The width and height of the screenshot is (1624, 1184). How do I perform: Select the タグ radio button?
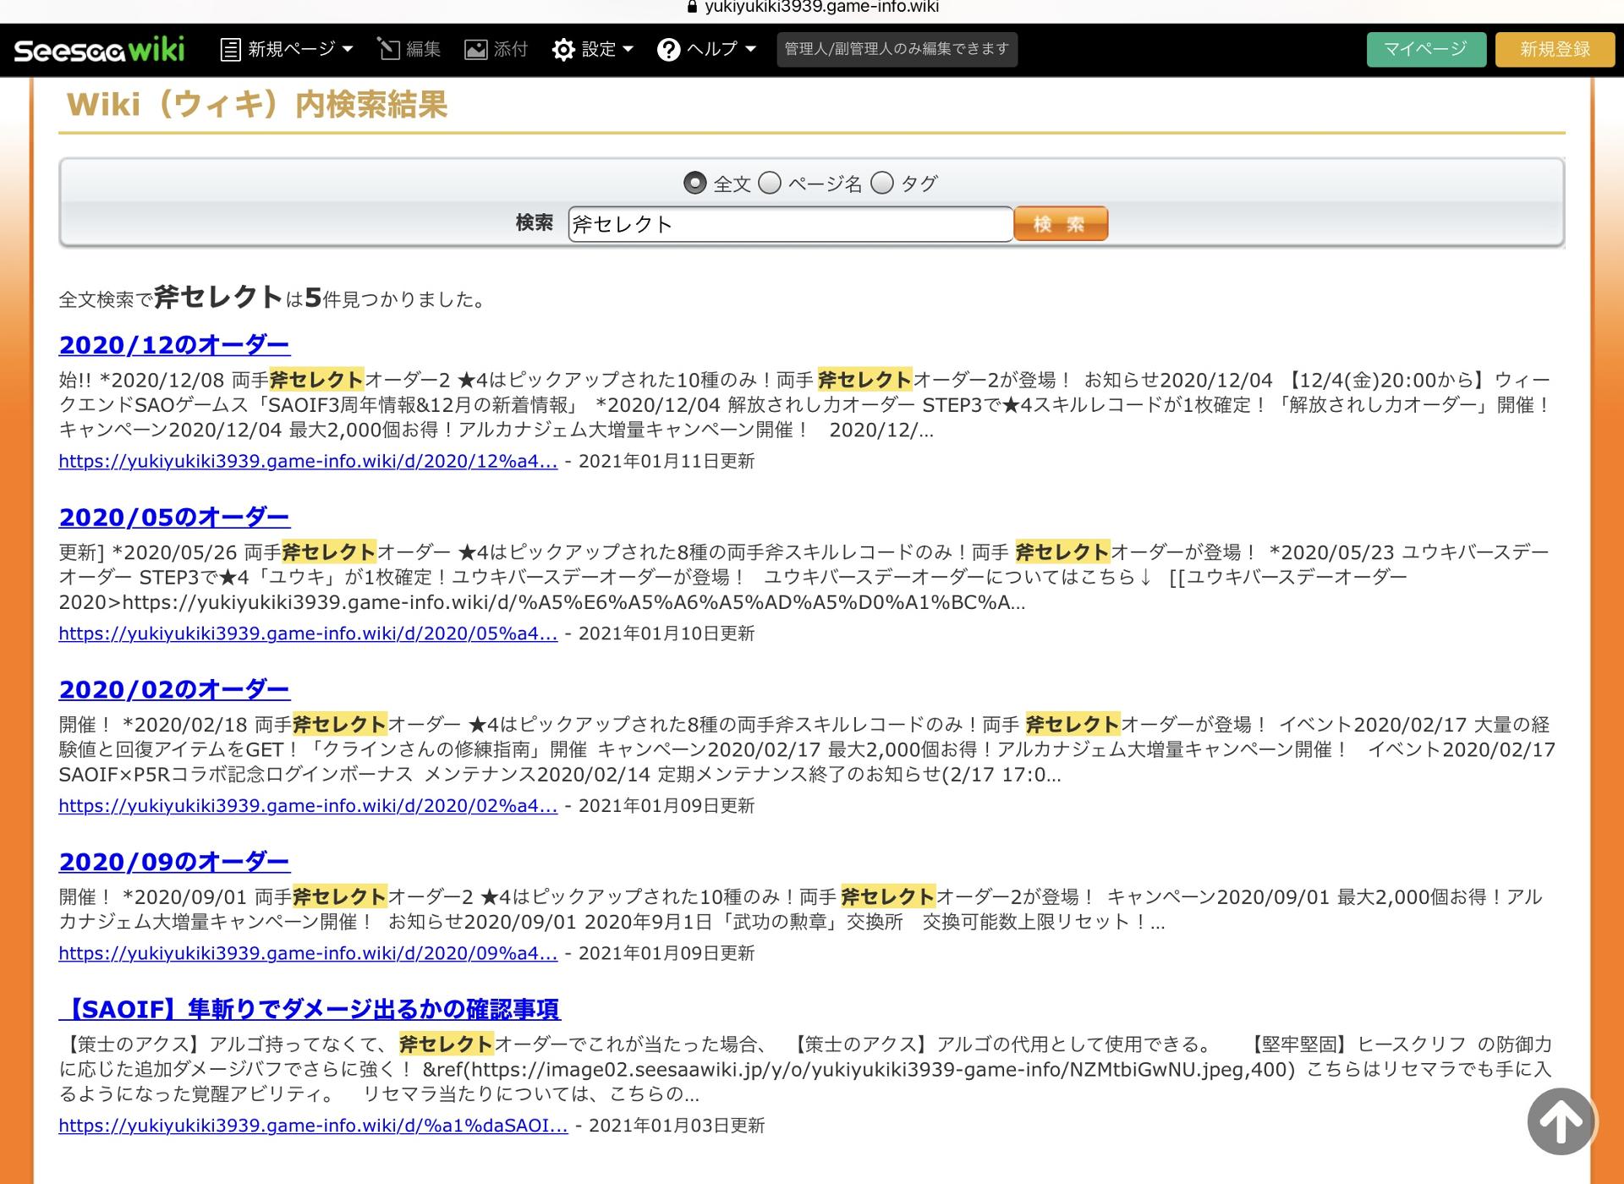tap(882, 183)
